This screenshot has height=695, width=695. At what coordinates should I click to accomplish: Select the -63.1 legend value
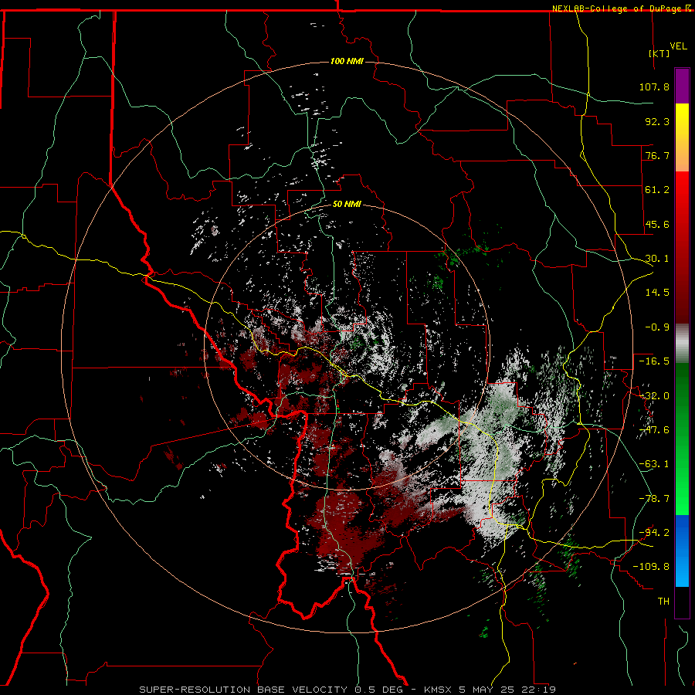pyautogui.click(x=654, y=464)
